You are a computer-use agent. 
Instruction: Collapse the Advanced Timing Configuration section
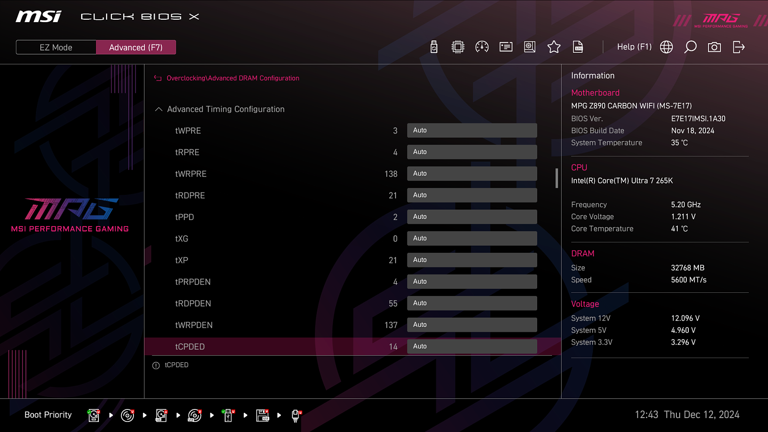(159, 109)
